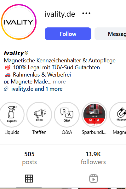This screenshot has width=126, height=189.
Task: Click the ivality.de username heading
Action: [60, 14]
